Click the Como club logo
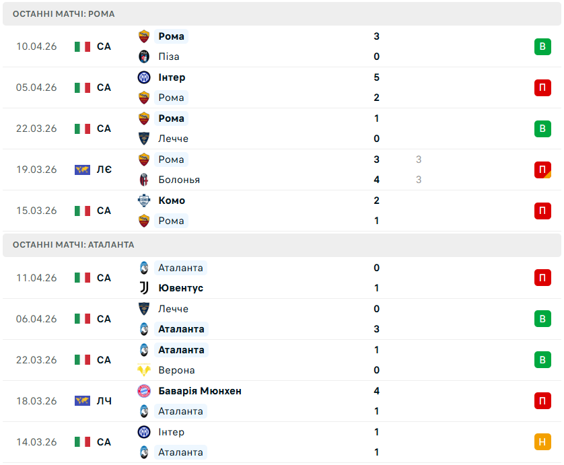The image size is (564, 465). 143,201
